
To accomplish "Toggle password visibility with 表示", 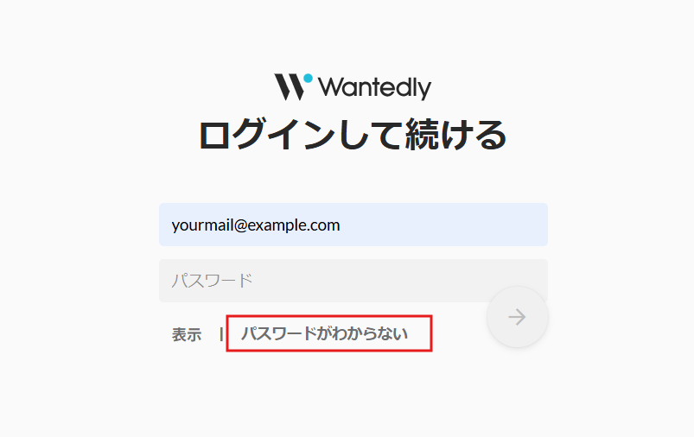I will [x=187, y=334].
